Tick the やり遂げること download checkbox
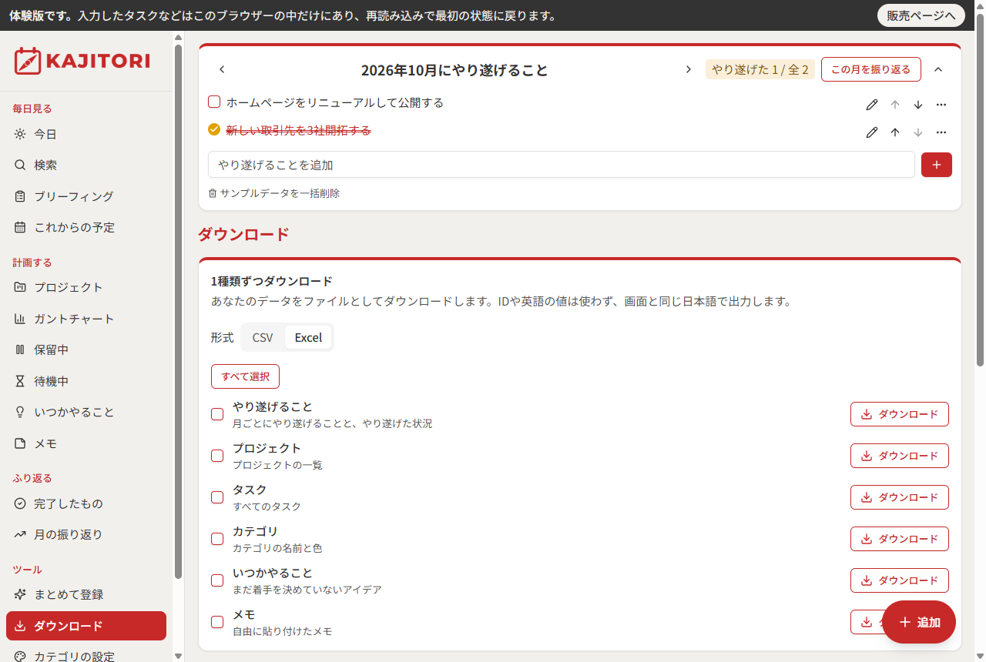 (217, 414)
